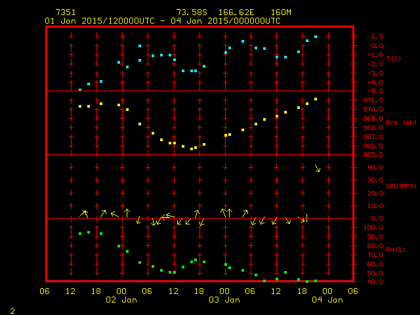The height and width of the screenshot is (315, 420).
Task: Click the 100.0 humidity axis value
Action: (373, 228)
